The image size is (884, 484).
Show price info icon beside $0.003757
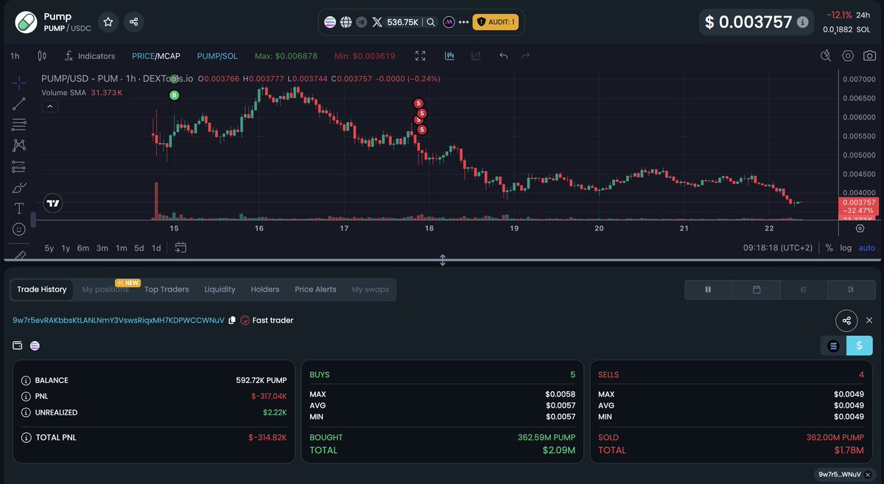pos(802,22)
